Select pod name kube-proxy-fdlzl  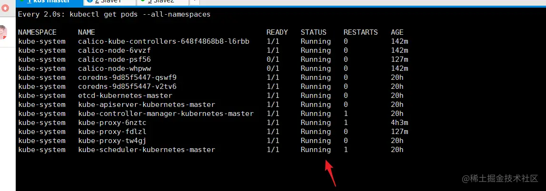pos(112,132)
